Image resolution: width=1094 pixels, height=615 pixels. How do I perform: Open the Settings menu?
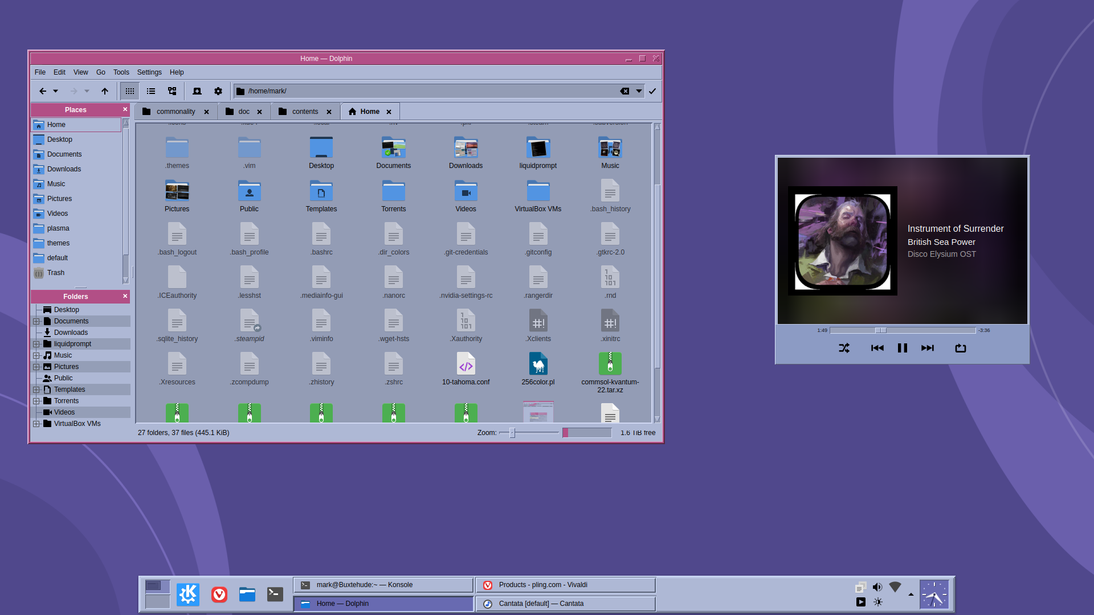coord(149,72)
